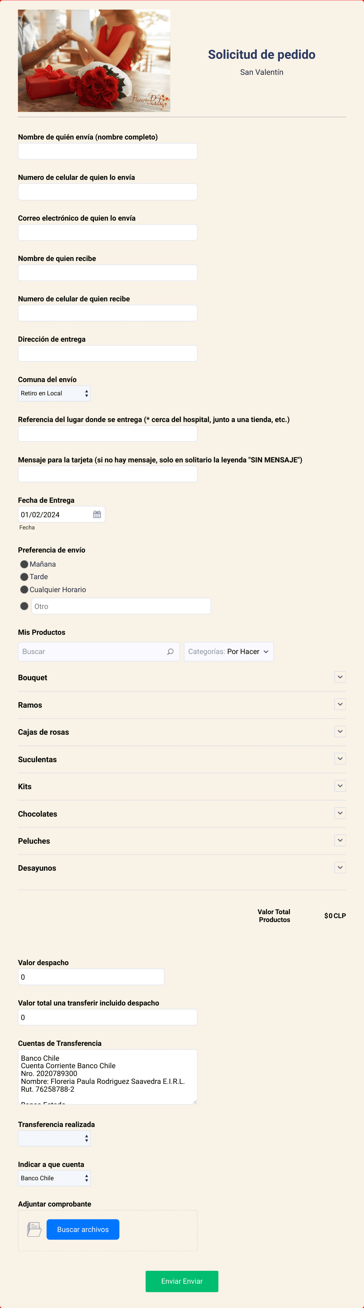The height and width of the screenshot is (1308, 364).
Task: Click the Indicar a que cuenta selector
Action: pos(54,1178)
